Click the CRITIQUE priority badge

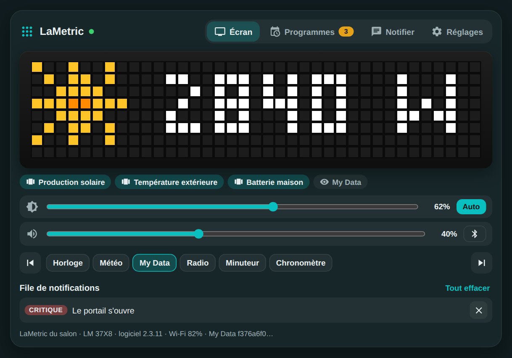[x=46, y=310]
